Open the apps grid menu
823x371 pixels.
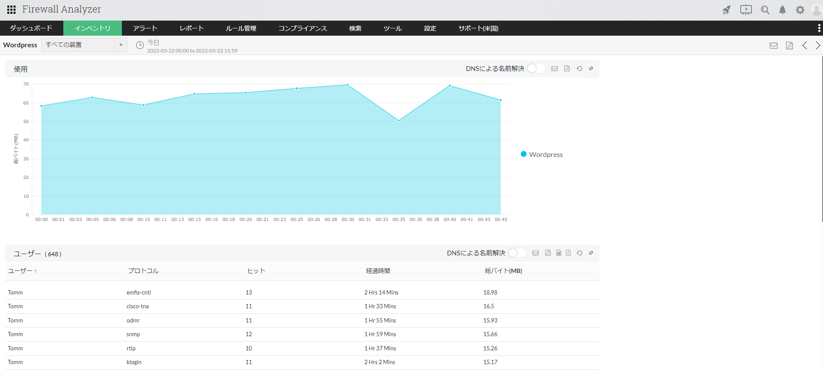11,9
